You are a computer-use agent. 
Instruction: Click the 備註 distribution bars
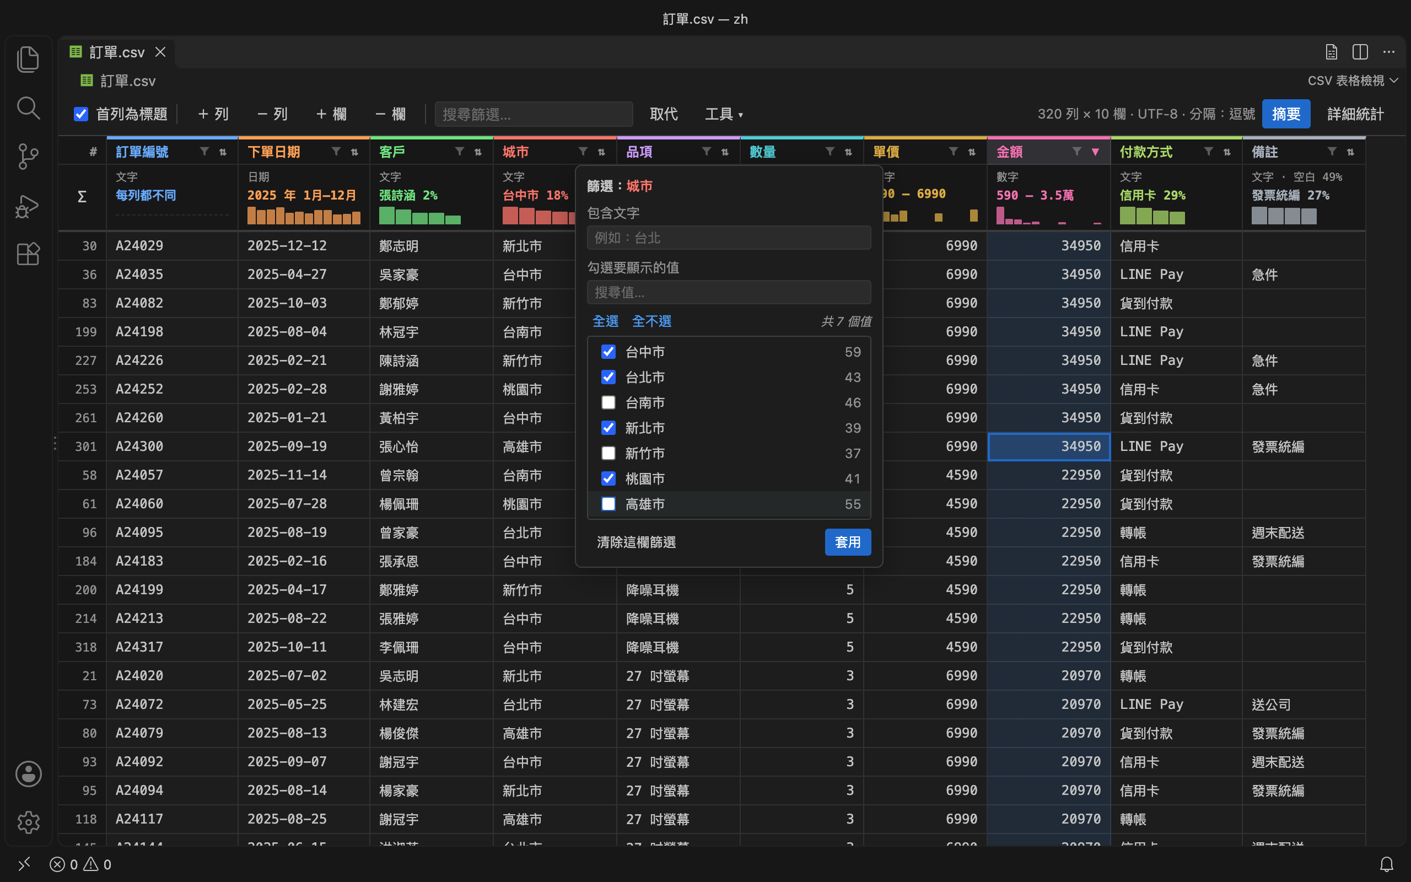(x=1284, y=215)
